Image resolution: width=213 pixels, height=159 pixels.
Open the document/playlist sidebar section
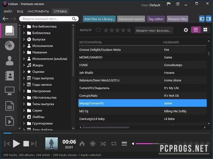point(10,106)
